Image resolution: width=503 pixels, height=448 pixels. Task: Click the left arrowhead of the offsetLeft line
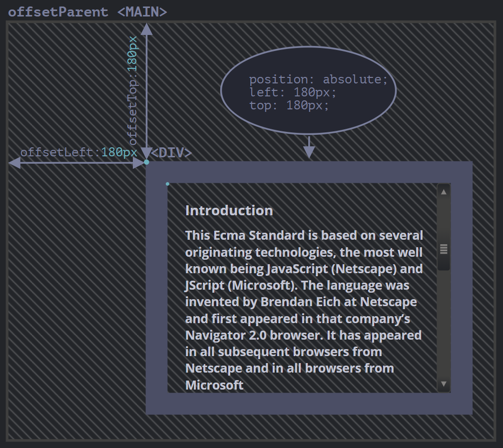(14, 162)
